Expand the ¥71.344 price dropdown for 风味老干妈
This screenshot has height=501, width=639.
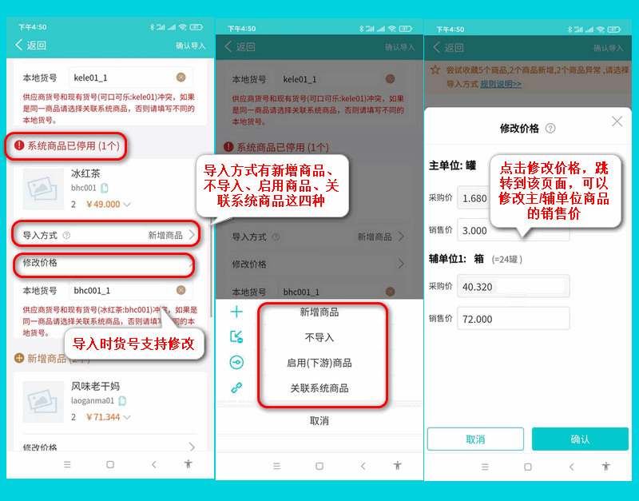tap(127, 417)
